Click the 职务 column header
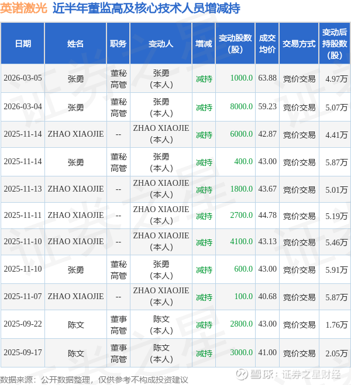The width and height of the screenshot is (351, 385). point(118,44)
